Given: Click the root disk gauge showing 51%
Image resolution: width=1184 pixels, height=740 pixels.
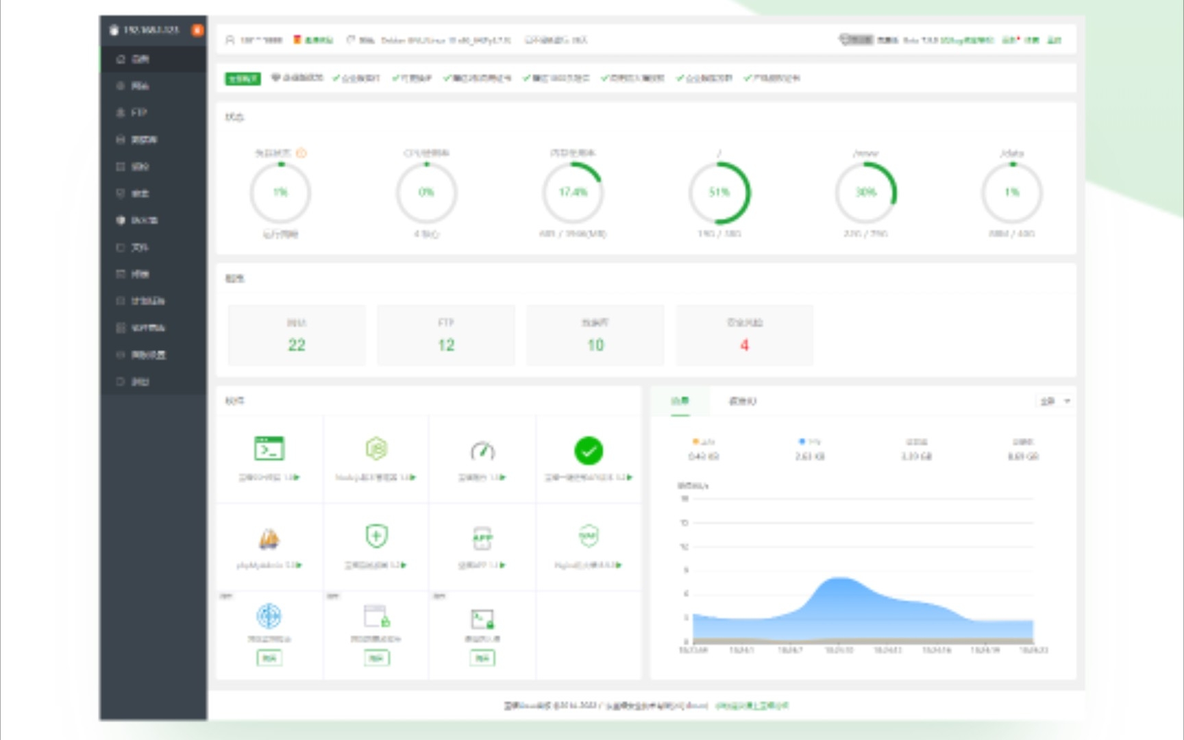Looking at the screenshot, I should pyautogui.click(x=719, y=193).
